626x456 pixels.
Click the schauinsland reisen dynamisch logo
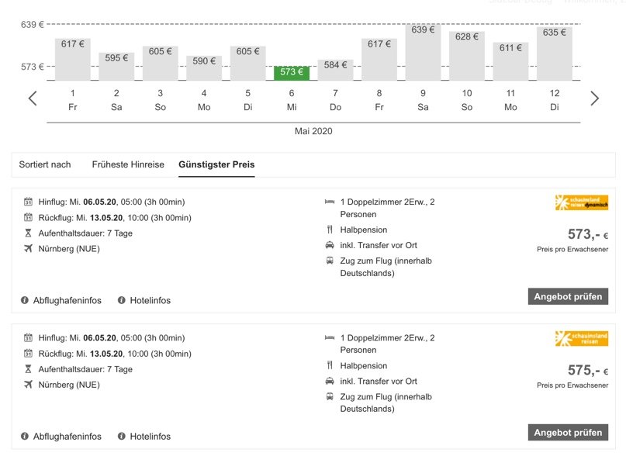point(581,203)
